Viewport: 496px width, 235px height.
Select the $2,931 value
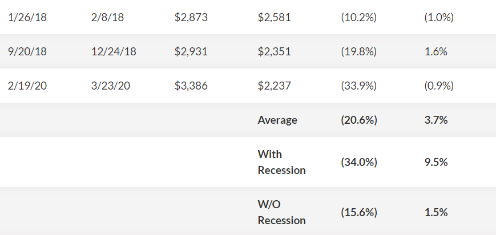tap(191, 51)
